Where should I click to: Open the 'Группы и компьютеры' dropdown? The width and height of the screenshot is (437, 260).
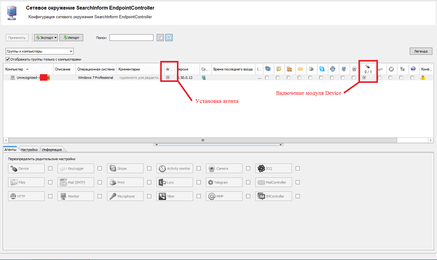(x=40, y=51)
